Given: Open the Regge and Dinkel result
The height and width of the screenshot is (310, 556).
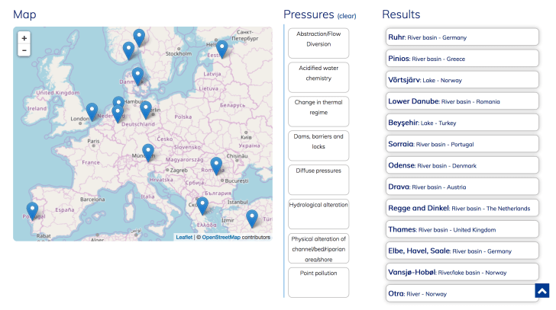Looking at the screenshot, I should 462,208.
